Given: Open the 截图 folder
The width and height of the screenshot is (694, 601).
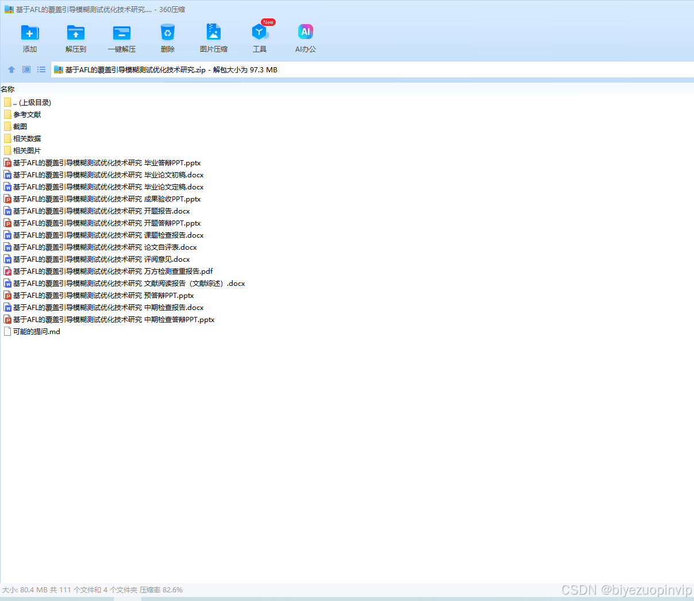Looking at the screenshot, I should click(16, 126).
